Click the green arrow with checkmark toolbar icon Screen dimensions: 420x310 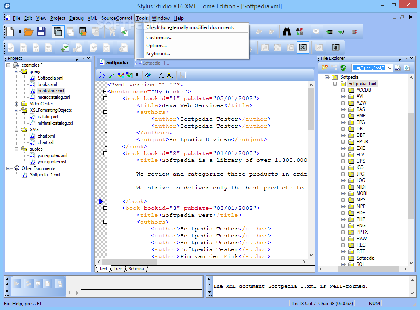(341, 32)
